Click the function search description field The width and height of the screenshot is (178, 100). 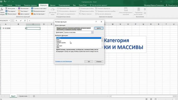pos(75,29)
